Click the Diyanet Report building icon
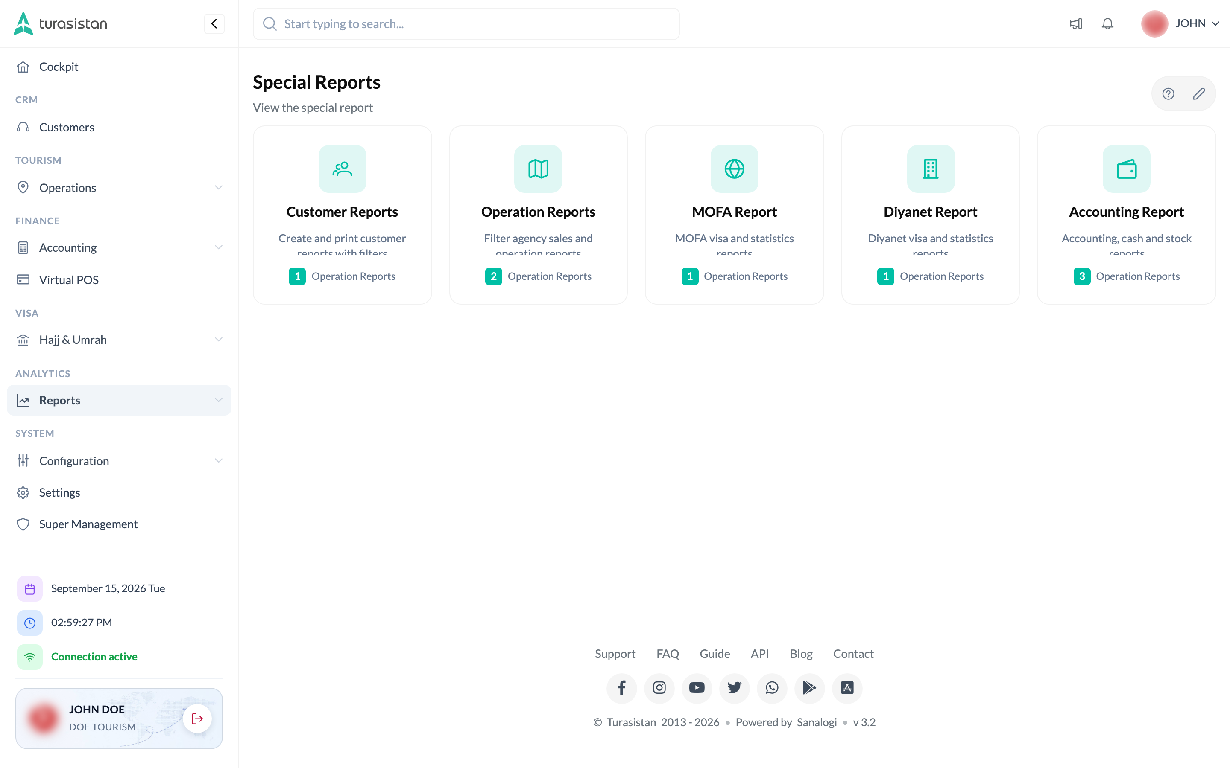This screenshot has width=1230, height=768. pos(931,169)
